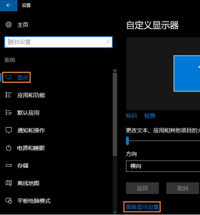Click the 查找设置 search field
This screenshot has height=215, width=200.
click(x=59, y=42)
